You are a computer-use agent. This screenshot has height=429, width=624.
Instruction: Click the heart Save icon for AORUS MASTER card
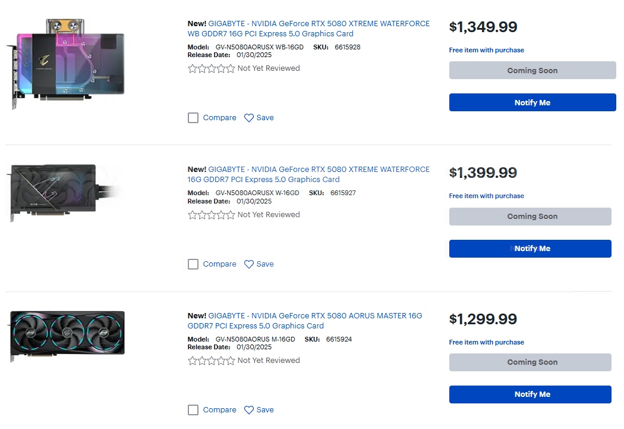tap(249, 410)
